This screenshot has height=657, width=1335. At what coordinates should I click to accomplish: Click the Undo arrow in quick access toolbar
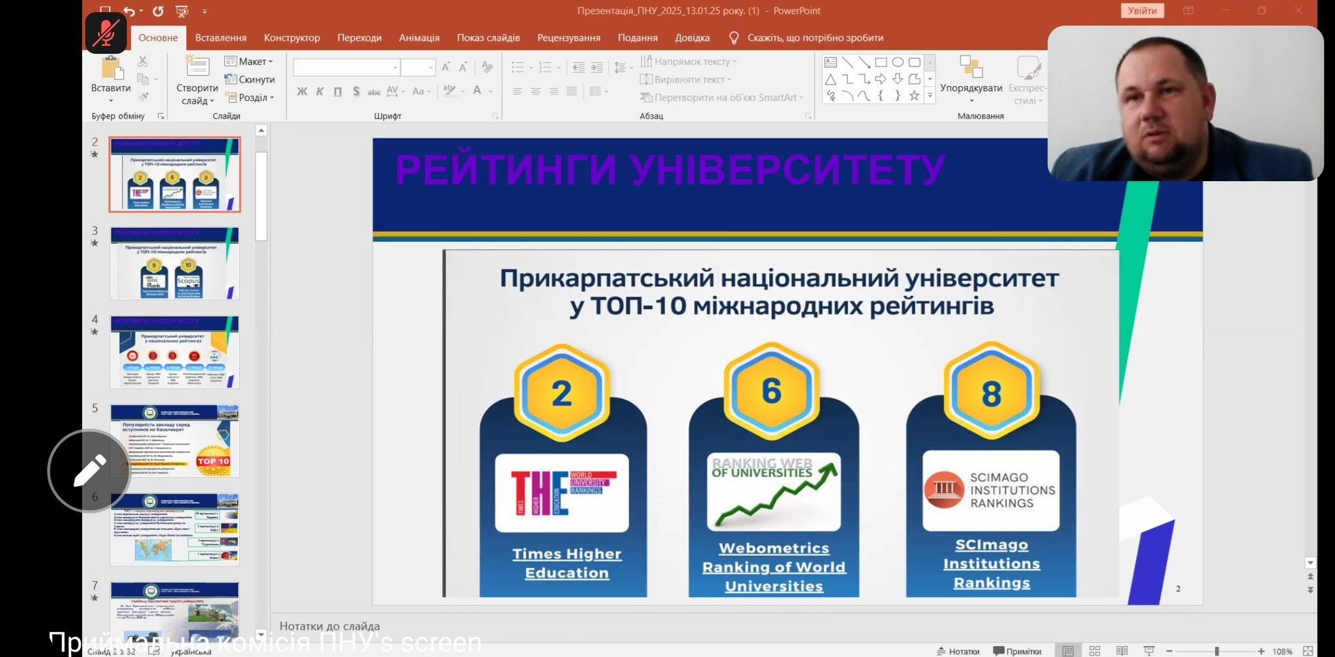129,11
